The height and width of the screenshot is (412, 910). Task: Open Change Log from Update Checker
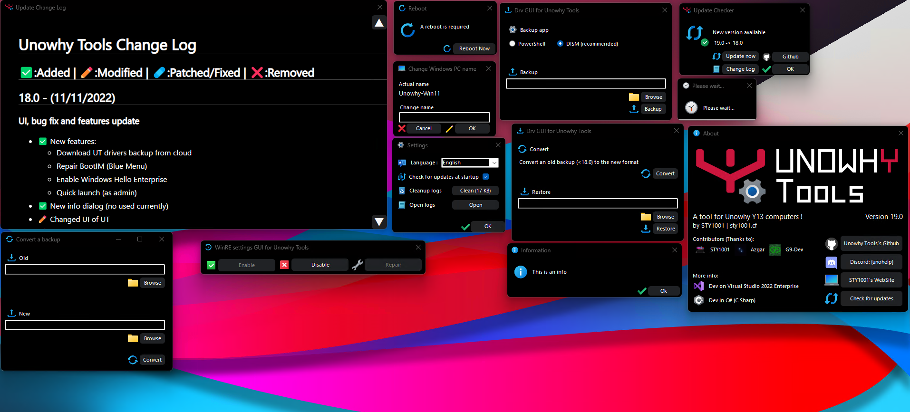click(x=740, y=69)
